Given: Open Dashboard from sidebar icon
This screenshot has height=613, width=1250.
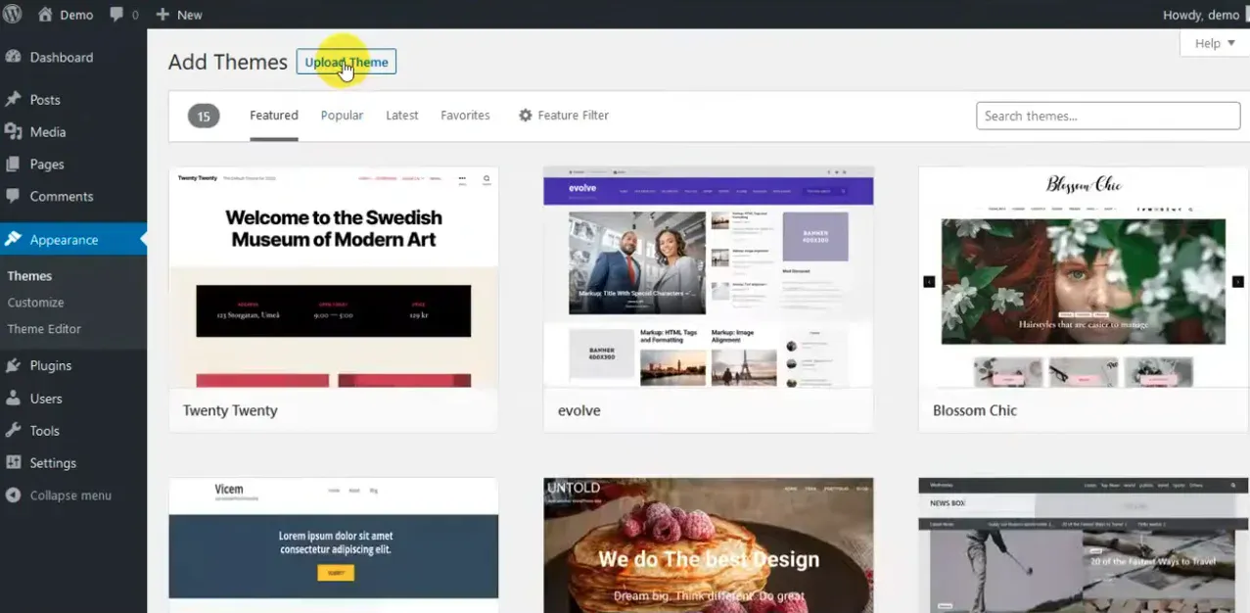Looking at the screenshot, I should pos(14,57).
